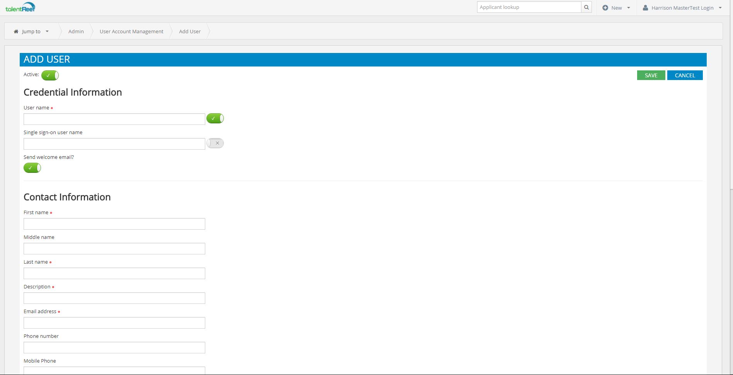Open the Harrison MasterTest Login menu

pos(682,7)
